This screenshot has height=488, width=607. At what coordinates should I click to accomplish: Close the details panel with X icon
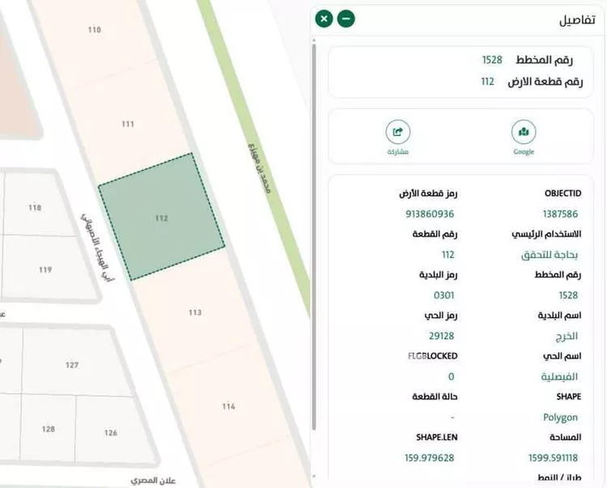324,18
